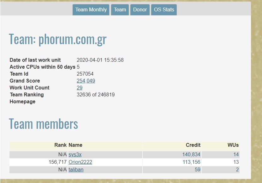Select the date 2020-04-01 15:35:58

100,60
